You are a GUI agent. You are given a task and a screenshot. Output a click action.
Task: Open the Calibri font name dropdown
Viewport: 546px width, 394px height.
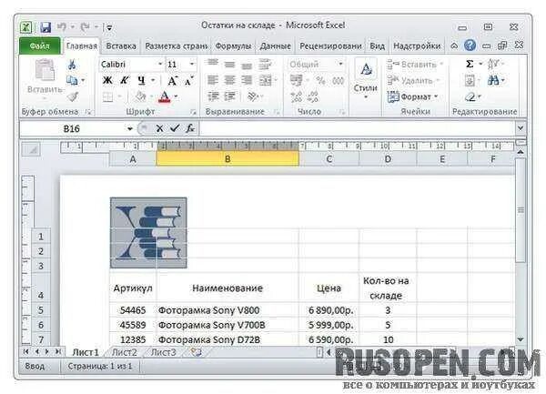(160, 64)
